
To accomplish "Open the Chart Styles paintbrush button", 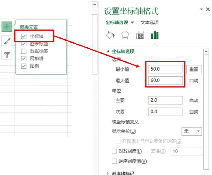I will (7, 41).
